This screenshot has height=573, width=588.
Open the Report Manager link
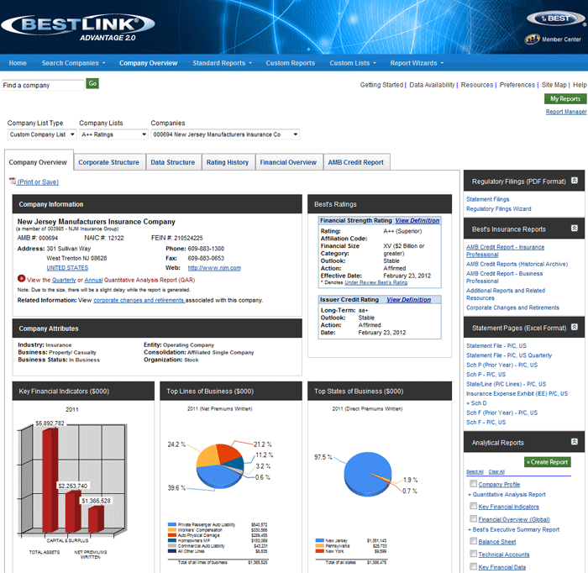pyautogui.click(x=566, y=112)
